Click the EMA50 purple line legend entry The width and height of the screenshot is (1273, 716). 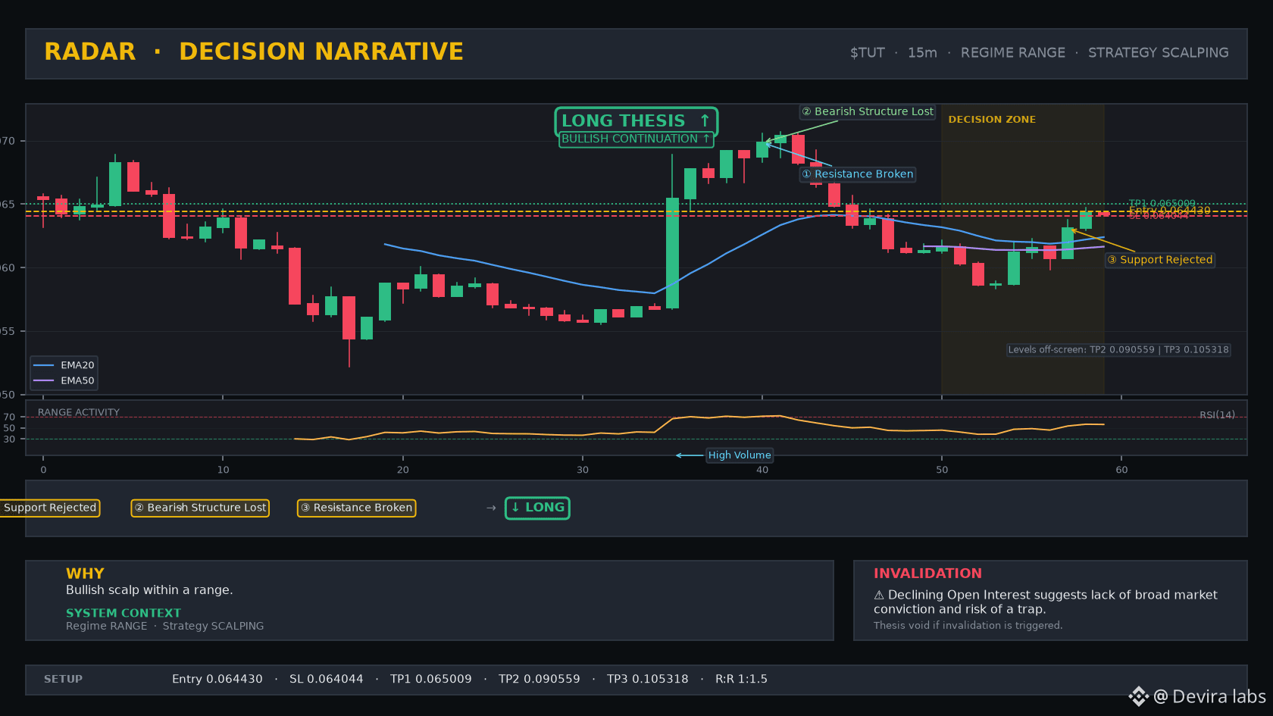click(64, 381)
